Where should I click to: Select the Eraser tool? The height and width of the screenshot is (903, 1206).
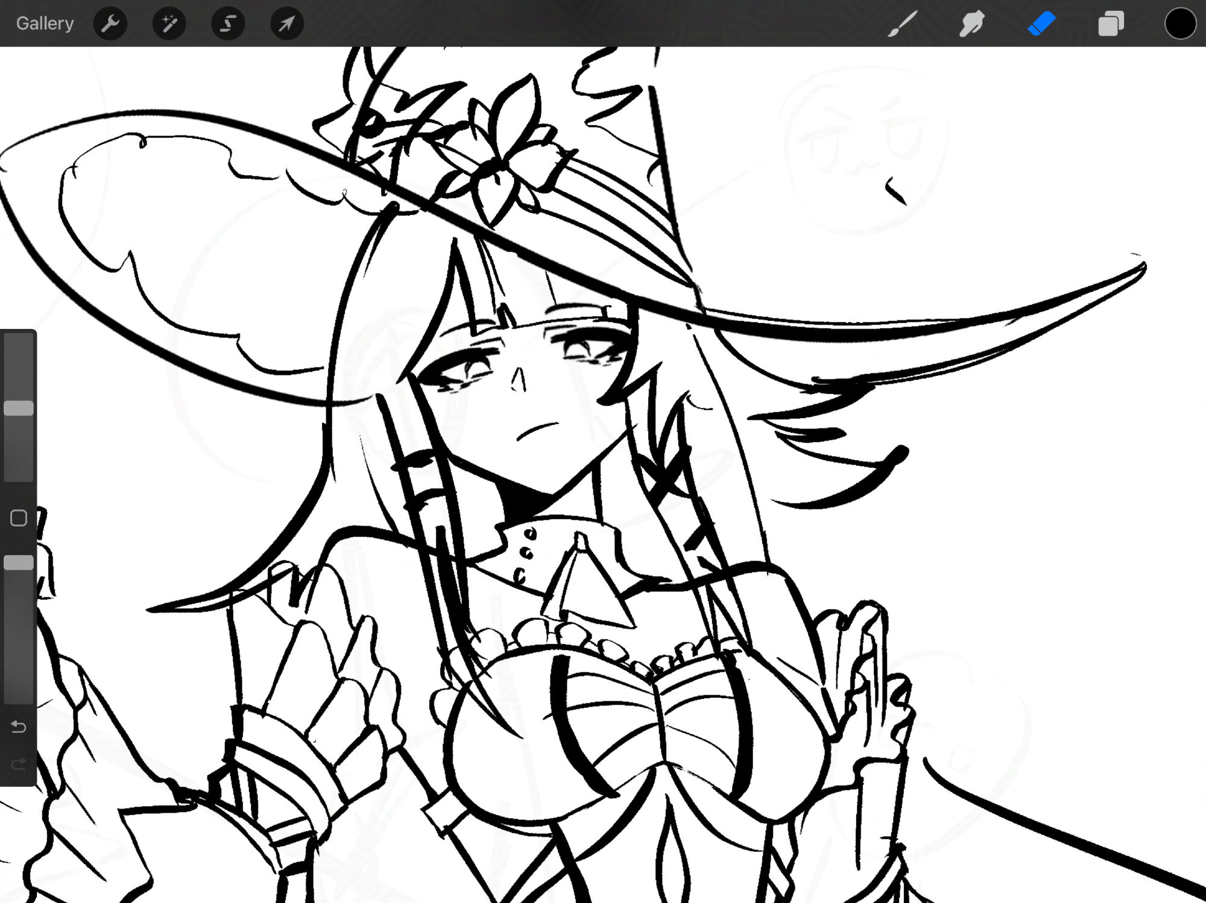pyautogui.click(x=1041, y=23)
